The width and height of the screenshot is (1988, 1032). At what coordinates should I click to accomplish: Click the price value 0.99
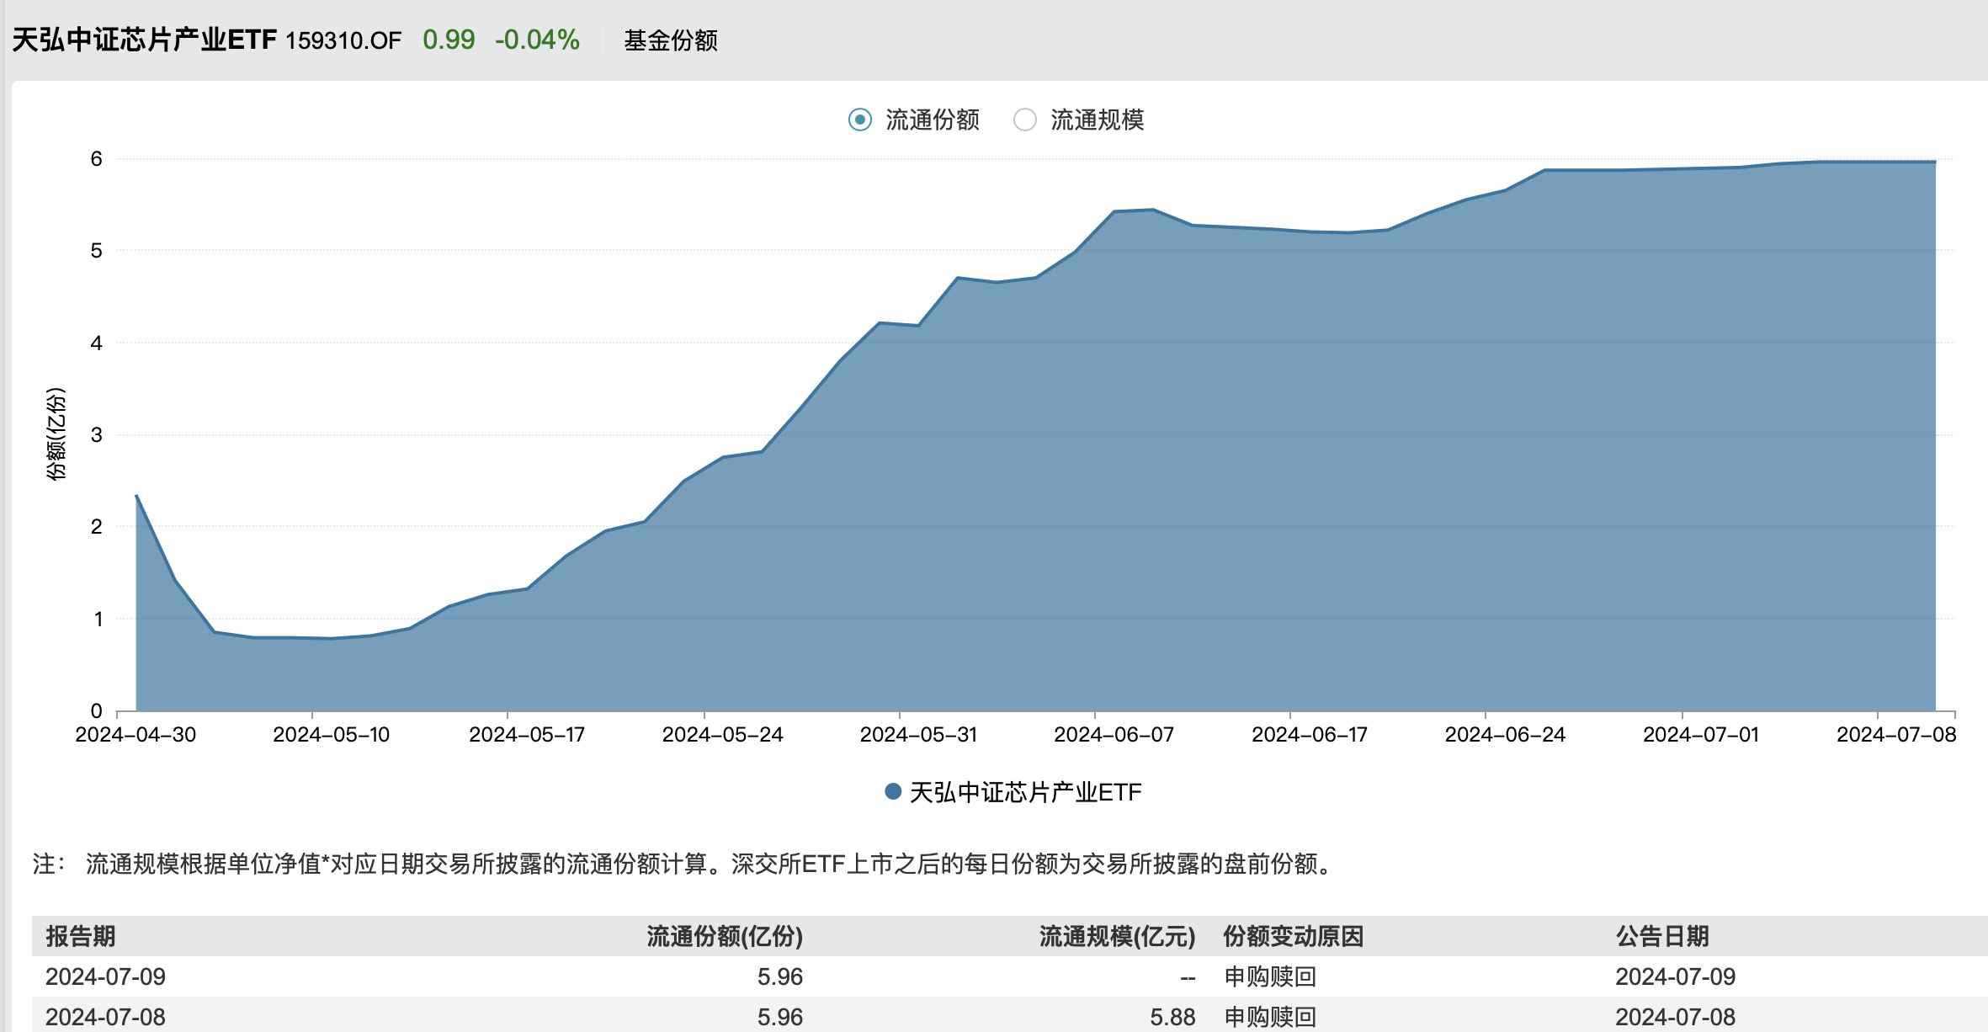pyautogui.click(x=449, y=40)
